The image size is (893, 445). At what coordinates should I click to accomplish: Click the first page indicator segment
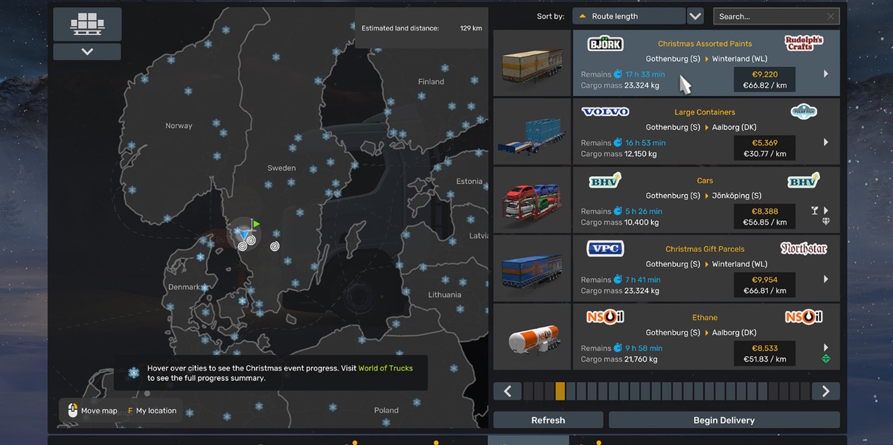(x=528, y=391)
